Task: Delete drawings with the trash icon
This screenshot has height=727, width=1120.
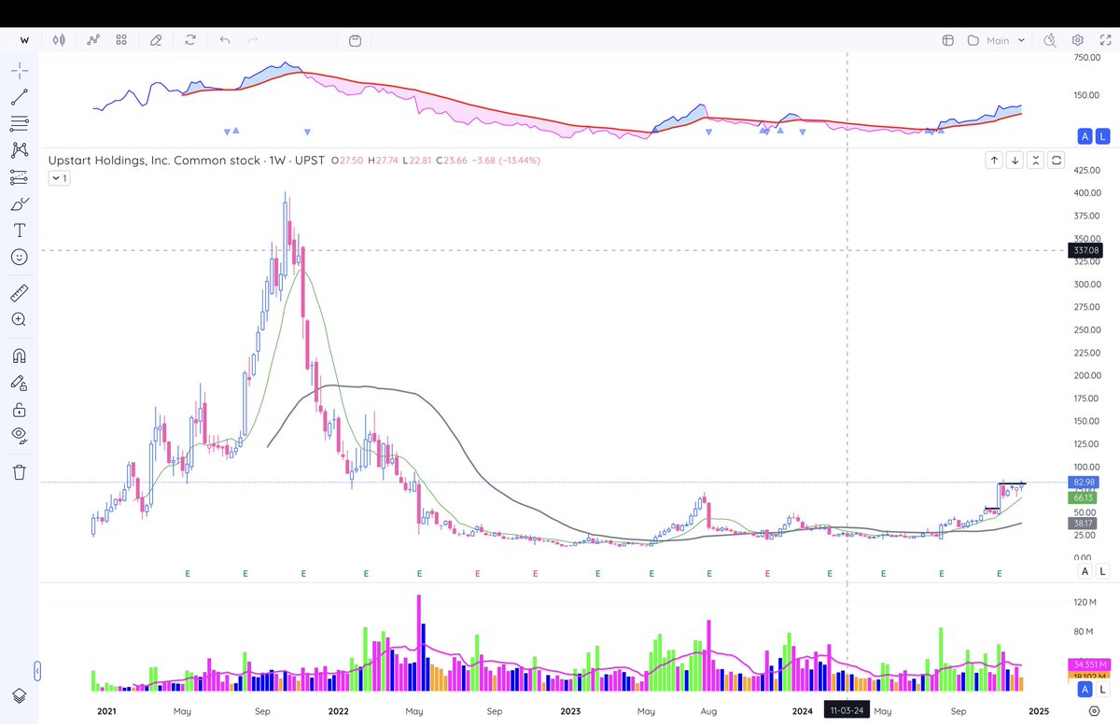Action: tap(20, 471)
